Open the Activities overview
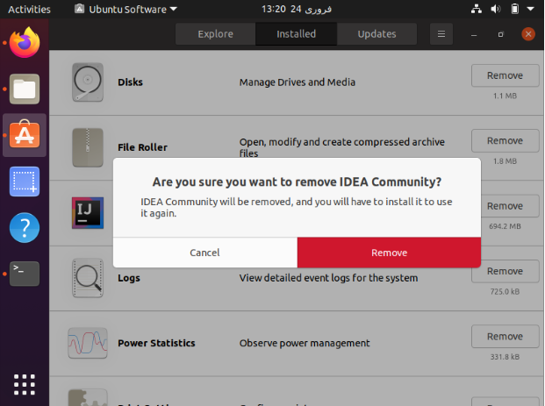The image size is (545, 406). pos(29,10)
